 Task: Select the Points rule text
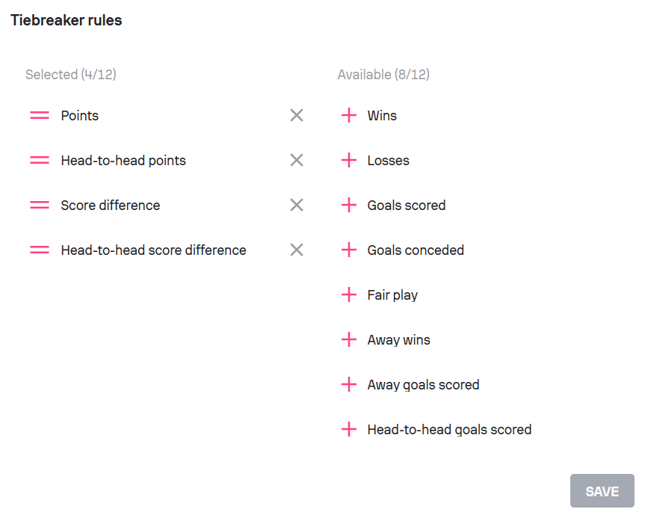80,115
